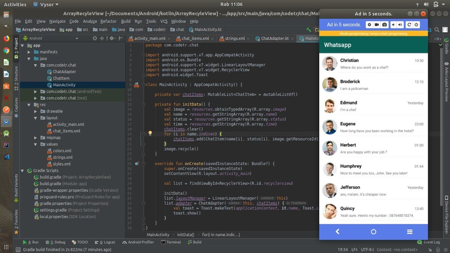Tap the Android home circle button

click(x=373, y=232)
